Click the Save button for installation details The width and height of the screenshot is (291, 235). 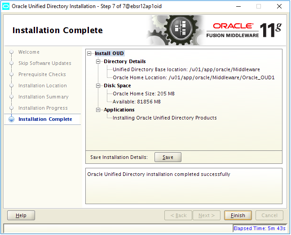tap(168, 157)
